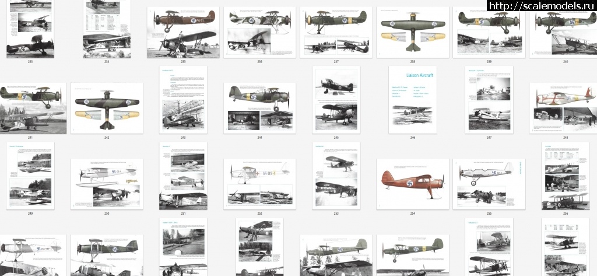Viewport: 597px width, 276px height.
Task: Select page 248 white aircraft thumbnail
Action: click(563, 108)
